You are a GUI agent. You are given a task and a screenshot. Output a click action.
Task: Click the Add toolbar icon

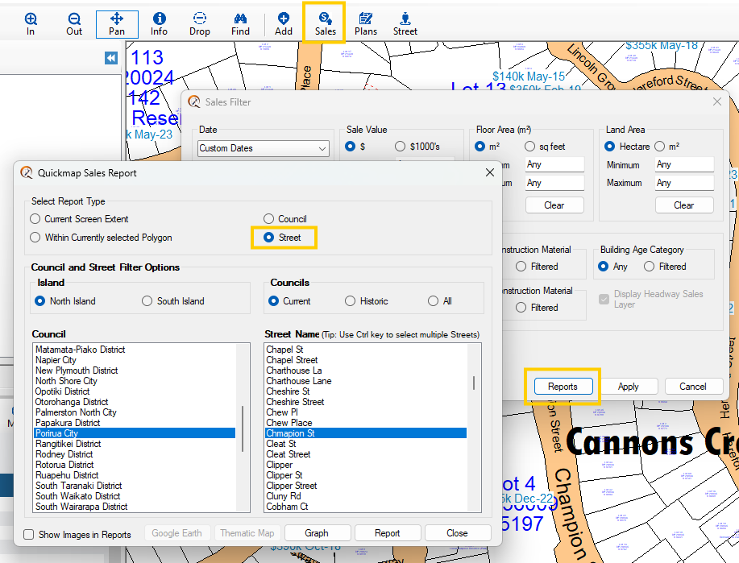click(x=284, y=23)
